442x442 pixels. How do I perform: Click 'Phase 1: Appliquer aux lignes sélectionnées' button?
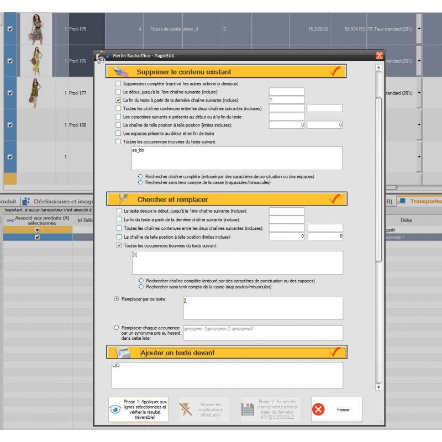(x=138, y=409)
